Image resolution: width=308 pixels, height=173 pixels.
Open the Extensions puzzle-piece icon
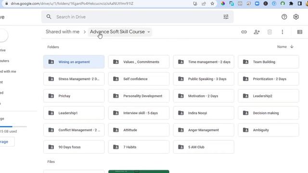(x=291, y=3)
